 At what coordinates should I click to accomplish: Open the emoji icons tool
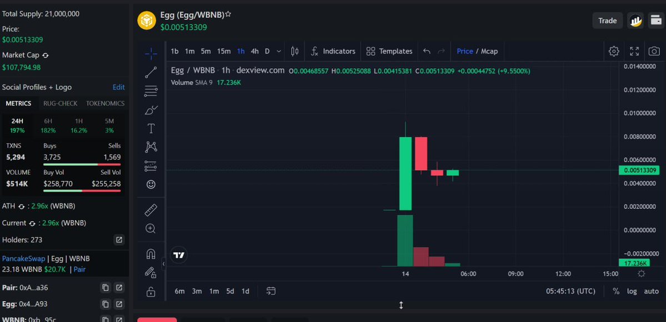click(x=151, y=185)
